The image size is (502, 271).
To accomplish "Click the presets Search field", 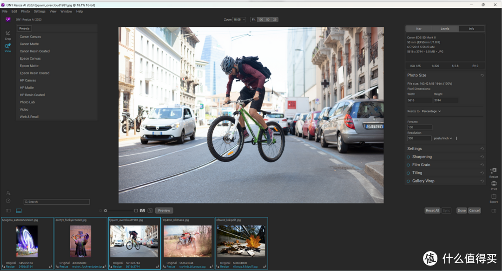I will coord(57,202).
